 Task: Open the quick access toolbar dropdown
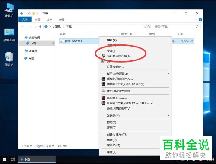pos(38,13)
